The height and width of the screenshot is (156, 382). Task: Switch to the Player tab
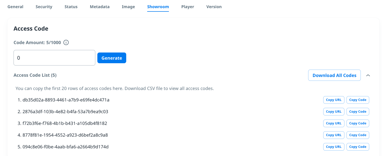click(188, 7)
